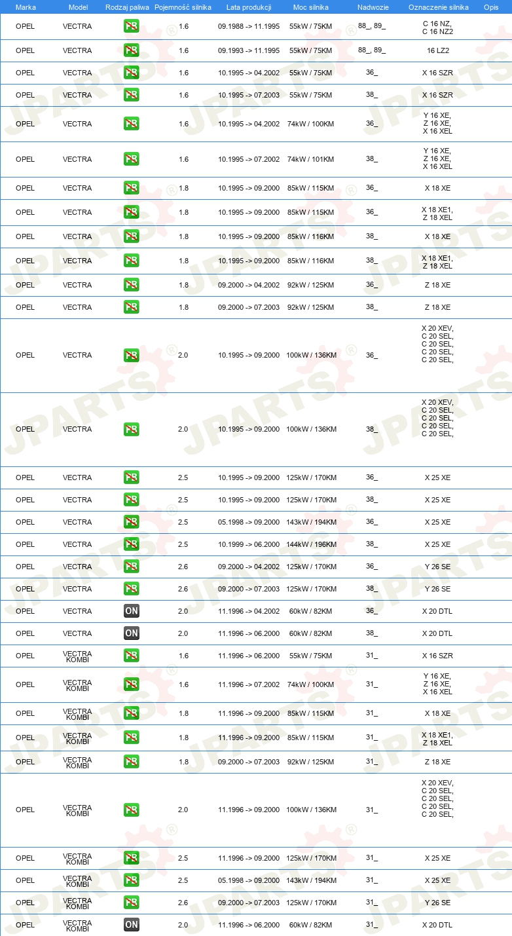
Task: Click diesel ON icon in VECTRA 38_ X 20 DTL row
Action: coord(132,633)
